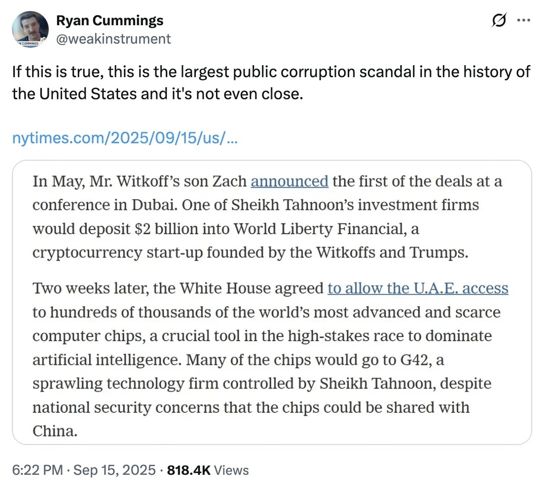Open the 6:22 PM post timestamp
The image size is (545, 495).
pyautogui.click(x=37, y=470)
